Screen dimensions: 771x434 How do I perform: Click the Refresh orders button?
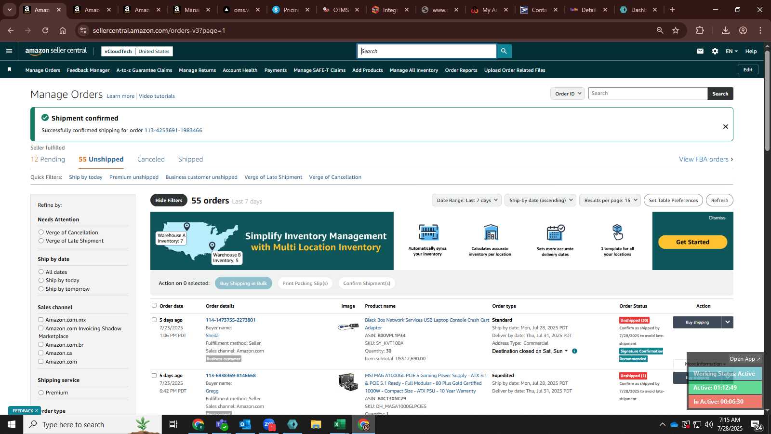(x=719, y=200)
